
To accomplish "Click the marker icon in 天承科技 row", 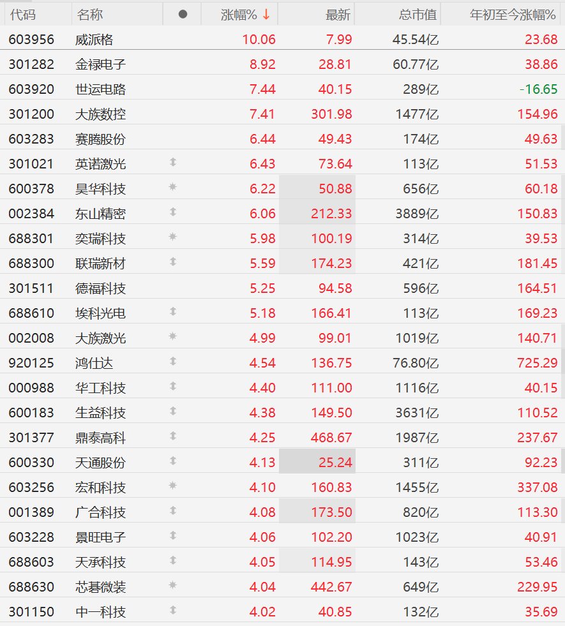I will click(x=173, y=560).
